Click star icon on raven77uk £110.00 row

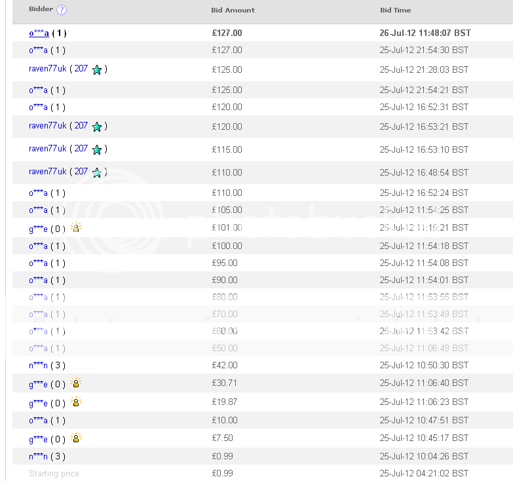coord(97,173)
